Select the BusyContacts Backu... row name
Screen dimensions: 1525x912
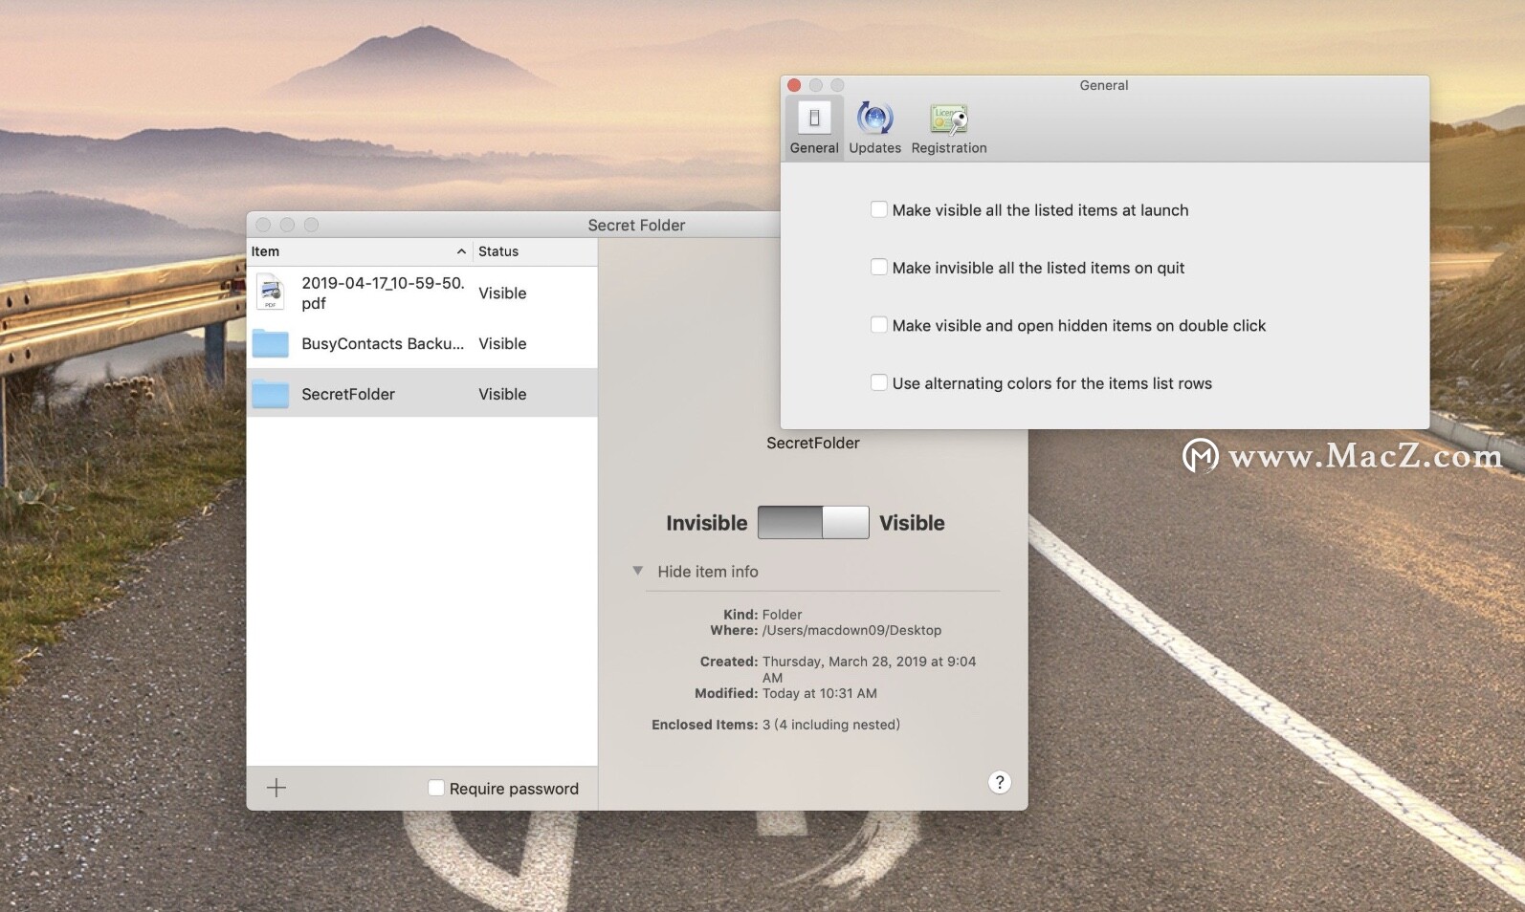point(383,343)
